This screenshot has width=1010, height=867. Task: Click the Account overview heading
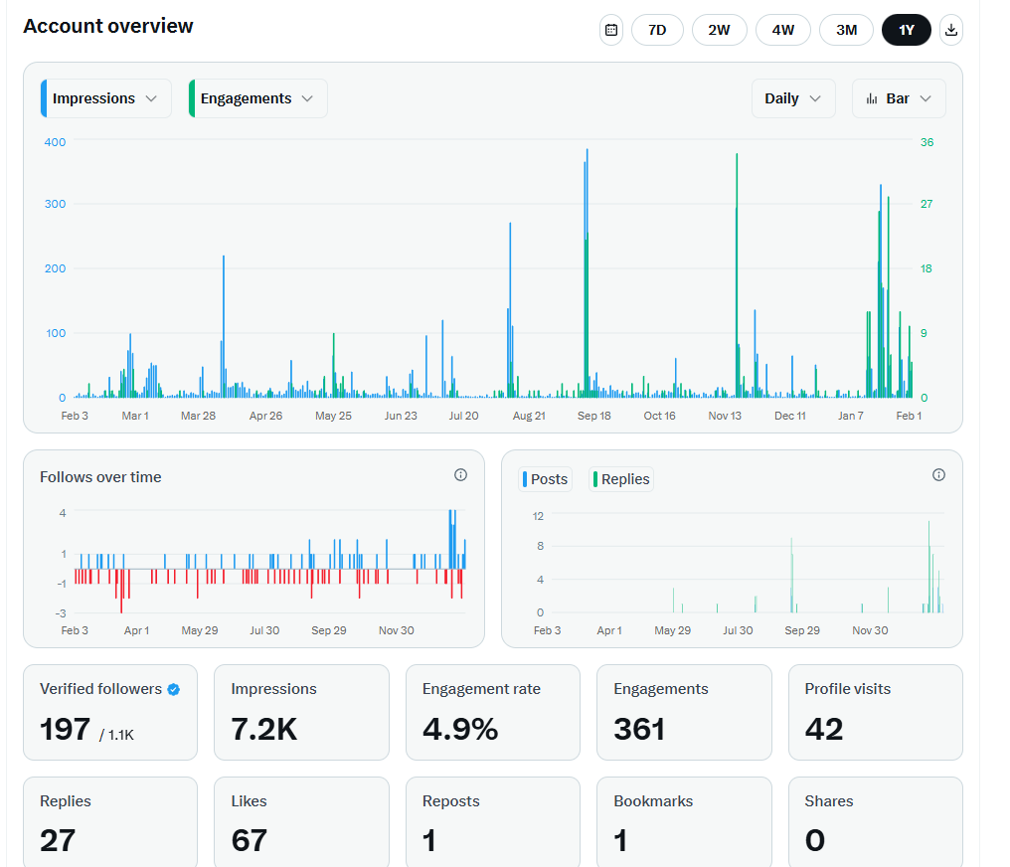(x=108, y=26)
